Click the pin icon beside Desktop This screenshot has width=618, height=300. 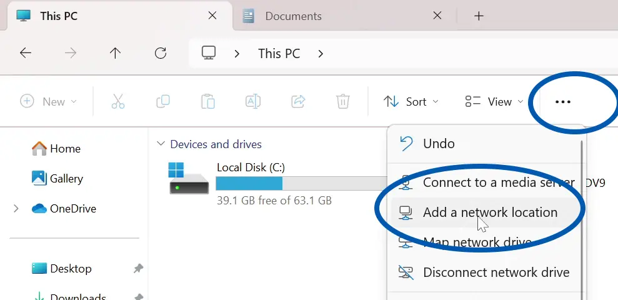(138, 269)
